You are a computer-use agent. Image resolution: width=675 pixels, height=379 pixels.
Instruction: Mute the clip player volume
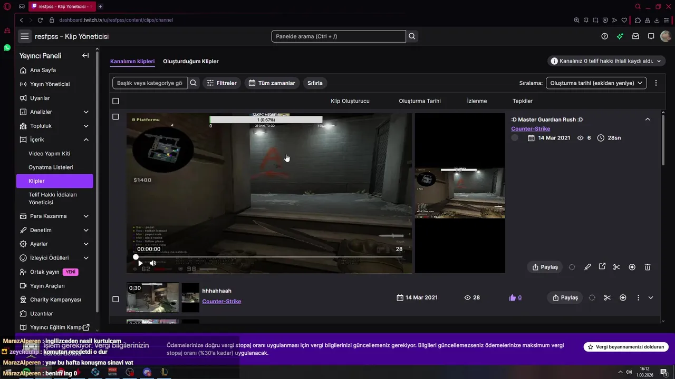(152, 263)
